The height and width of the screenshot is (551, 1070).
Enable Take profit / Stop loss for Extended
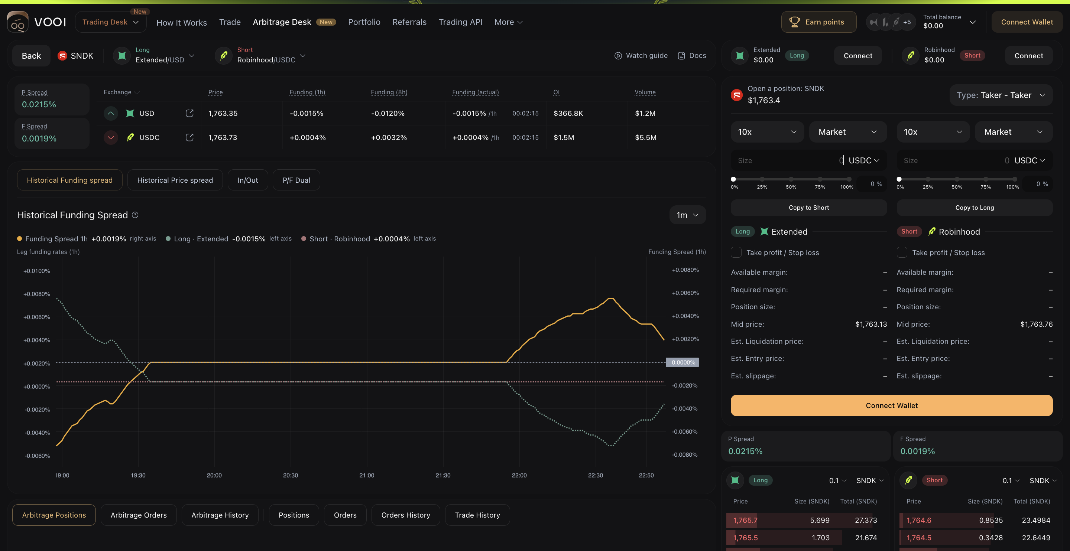[736, 252]
